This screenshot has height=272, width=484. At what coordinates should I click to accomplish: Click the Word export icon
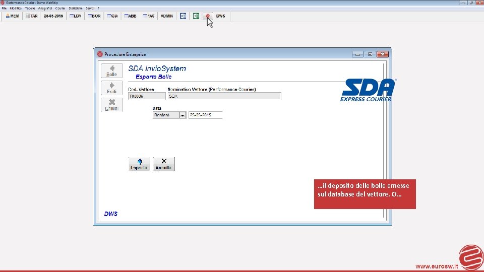(183, 16)
